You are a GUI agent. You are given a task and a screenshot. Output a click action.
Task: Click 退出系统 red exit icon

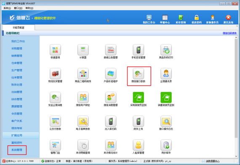[228, 19]
